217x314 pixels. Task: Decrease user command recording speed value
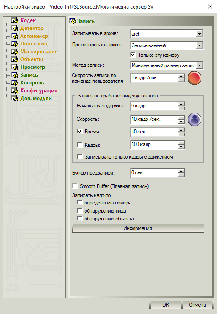(x=181, y=80)
